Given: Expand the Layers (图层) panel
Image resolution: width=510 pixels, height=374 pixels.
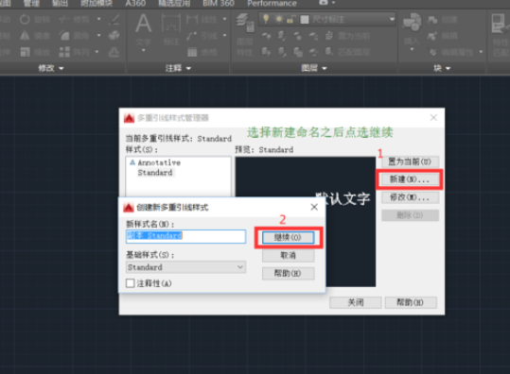Looking at the screenshot, I should 313,68.
